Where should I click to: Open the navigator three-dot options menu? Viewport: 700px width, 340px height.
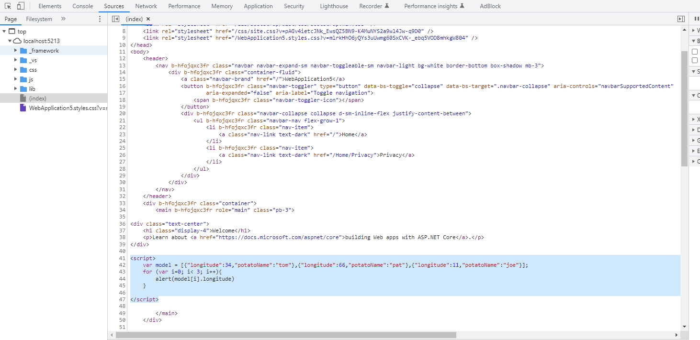coord(100,19)
